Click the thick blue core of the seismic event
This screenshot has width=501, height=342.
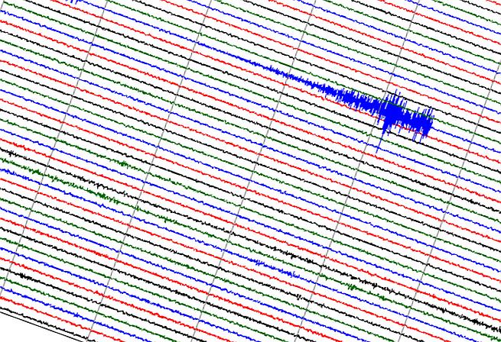(392, 112)
